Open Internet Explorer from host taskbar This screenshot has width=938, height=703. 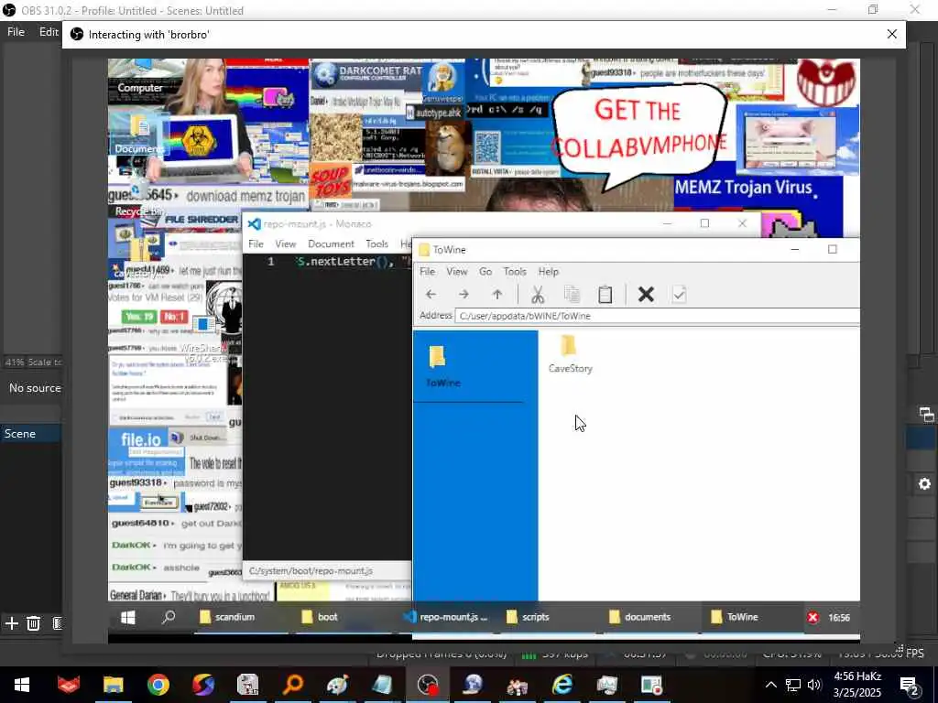coord(562,685)
